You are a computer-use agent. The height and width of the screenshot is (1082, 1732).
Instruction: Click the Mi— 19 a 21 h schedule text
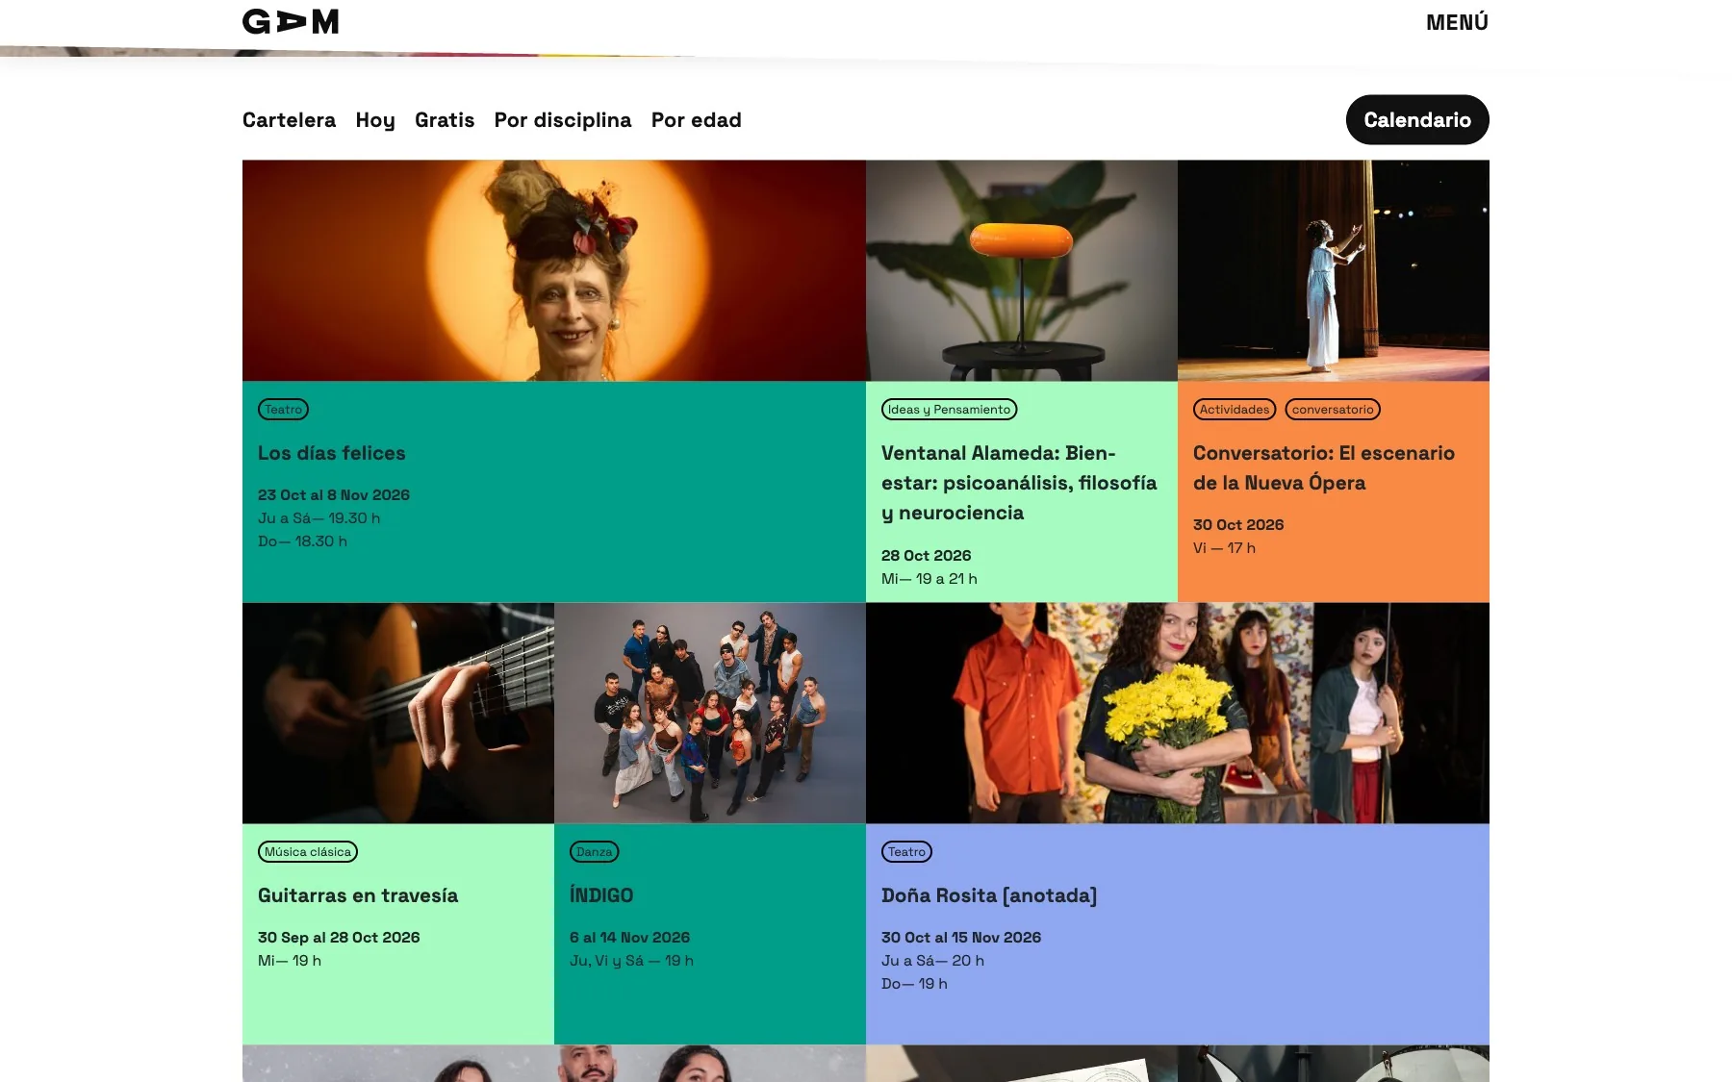point(930,579)
